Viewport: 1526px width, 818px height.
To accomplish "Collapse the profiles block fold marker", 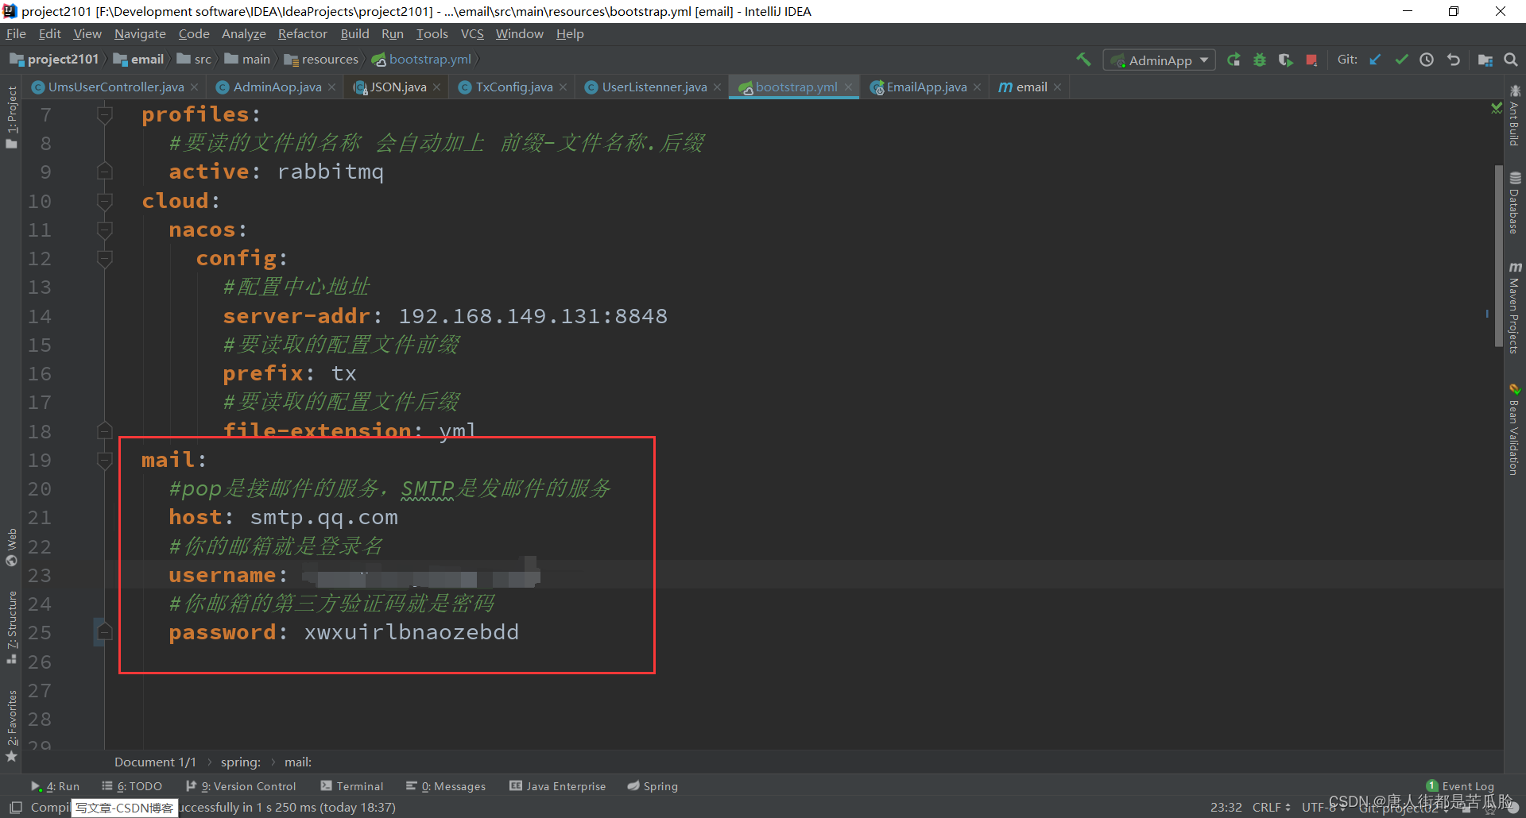I will [x=104, y=114].
